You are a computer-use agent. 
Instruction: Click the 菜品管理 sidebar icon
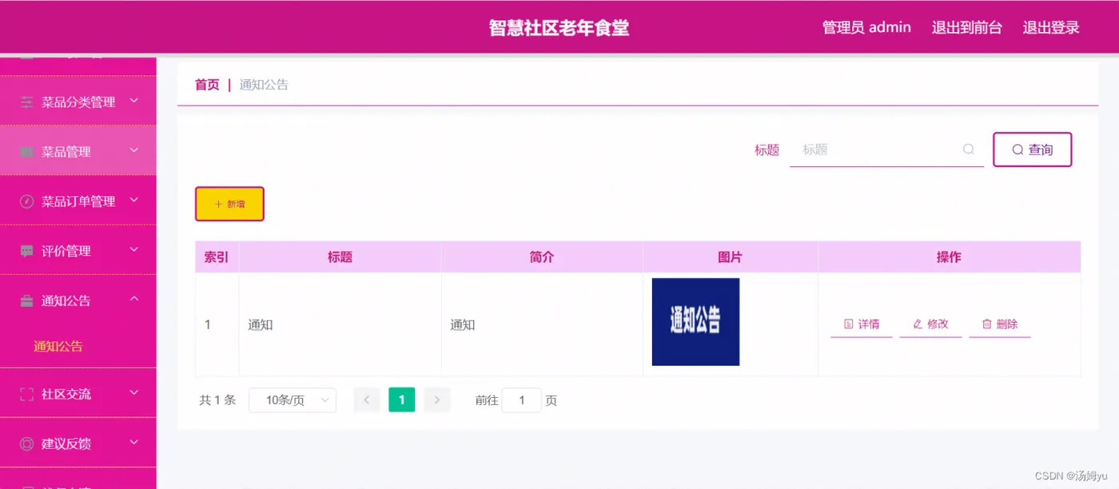[27, 152]
